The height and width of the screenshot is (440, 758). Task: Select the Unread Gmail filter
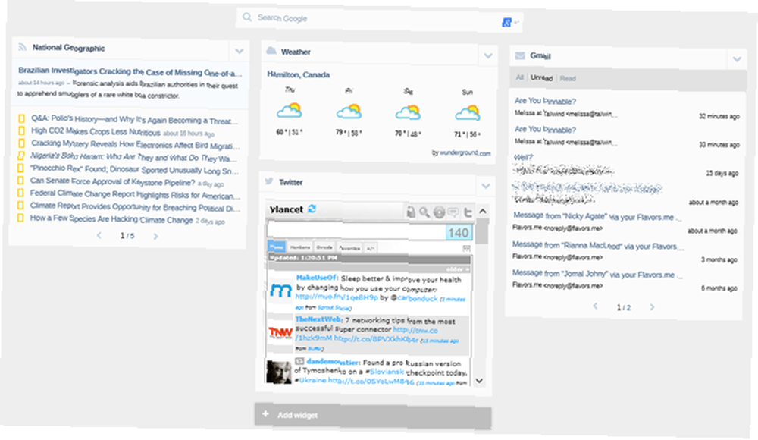pyautogui.click(x=541, y=78)
